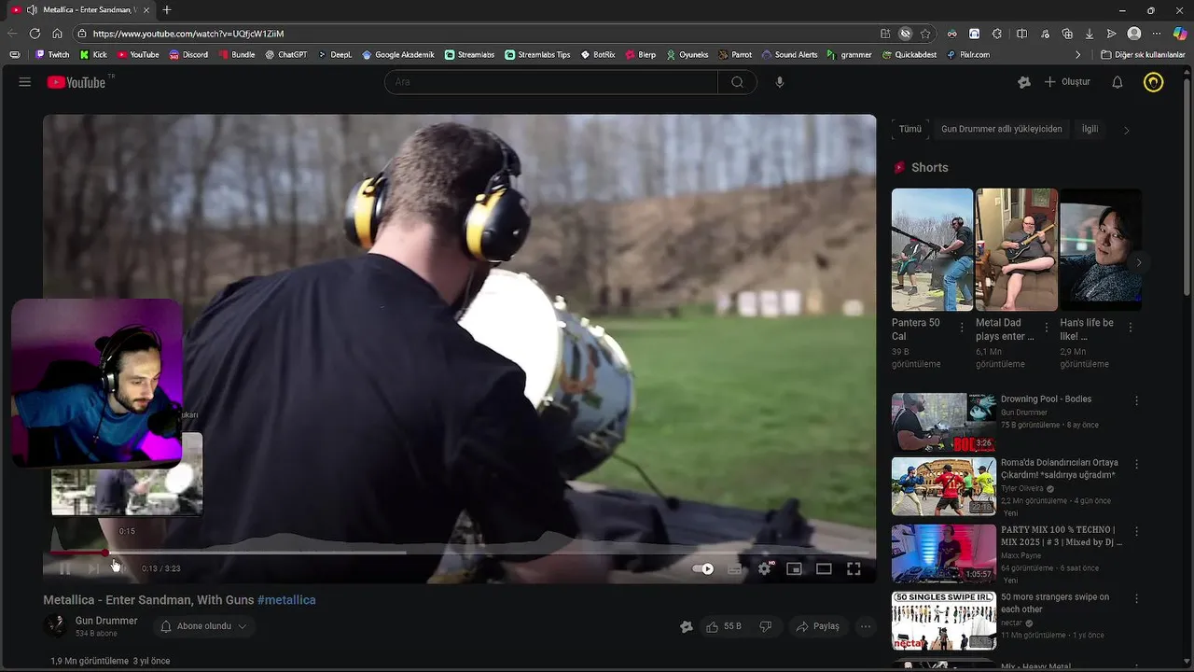
Task: Click the #metallica hashtag link
Action: coord(286,600)
